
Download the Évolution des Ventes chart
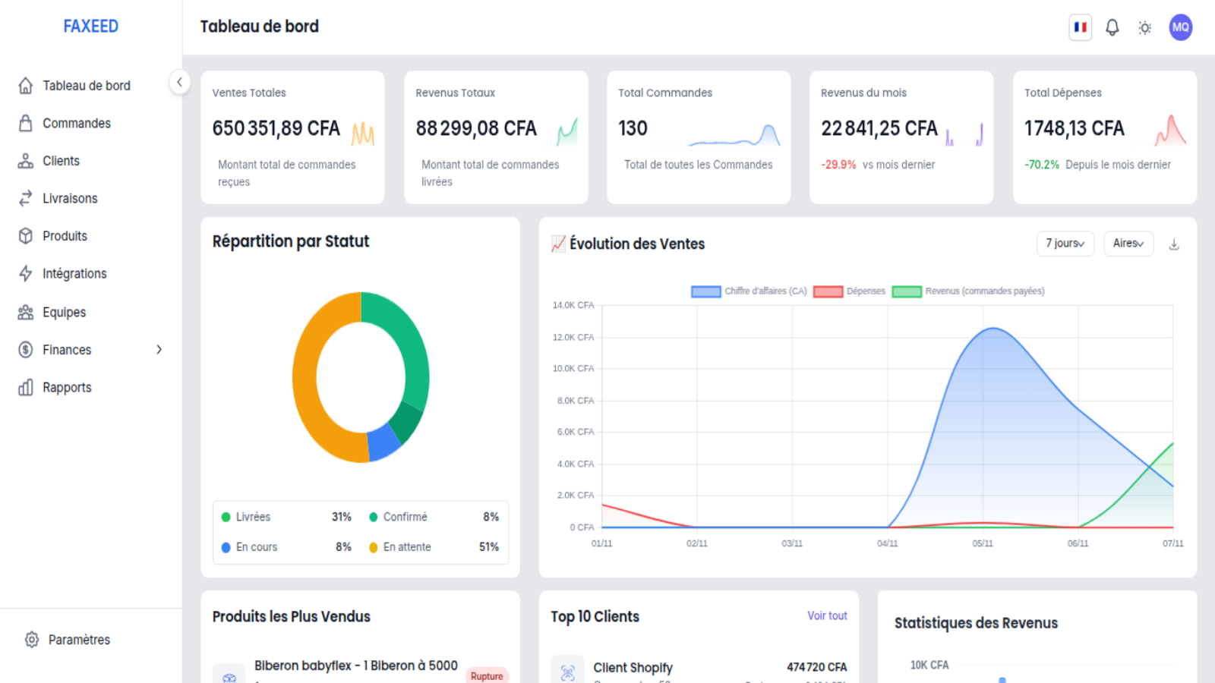pos(1174,244)
